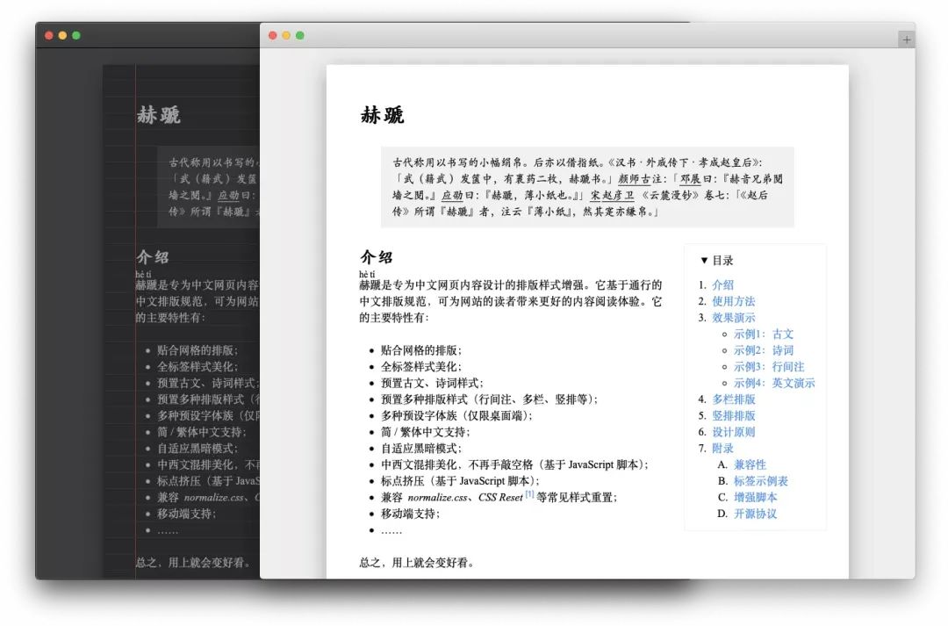Click 移动端支持 in the light window list
The width and height of the screenshot is (948, 626).
coord(411,514)
